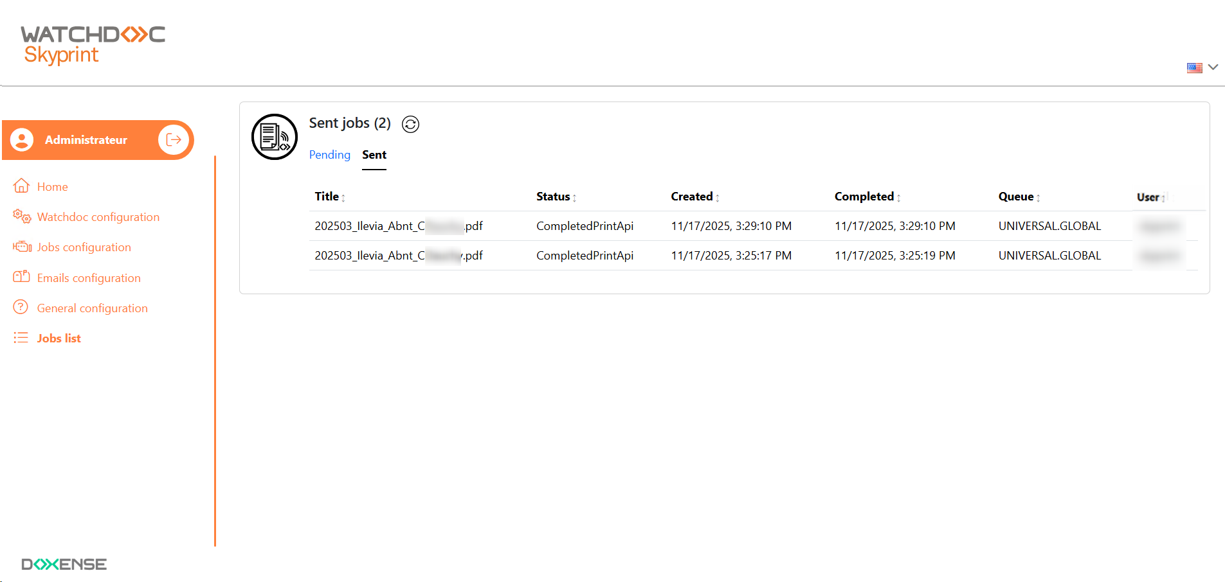
Task: Click the Watchdoc configuration gears icon
Action: click(x=22, y=216)
